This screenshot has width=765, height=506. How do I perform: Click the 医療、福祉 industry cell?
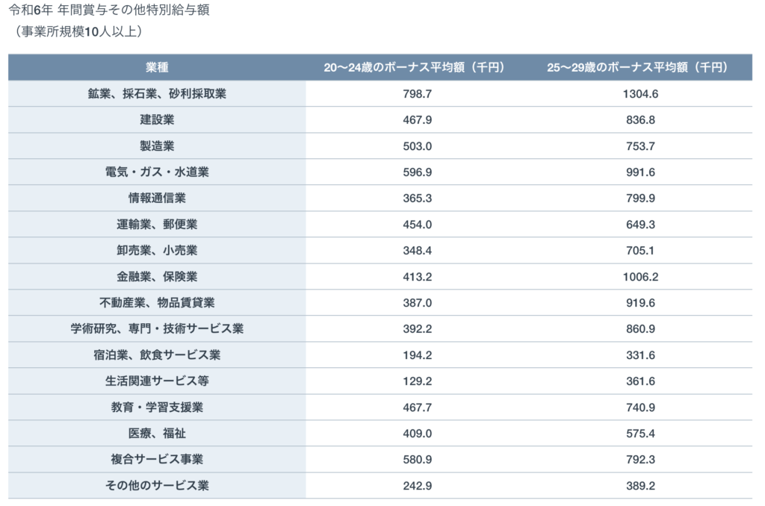[157, 434]
